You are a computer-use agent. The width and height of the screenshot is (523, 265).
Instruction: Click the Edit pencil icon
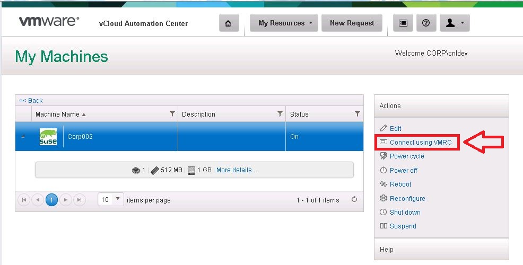point(383,128)
